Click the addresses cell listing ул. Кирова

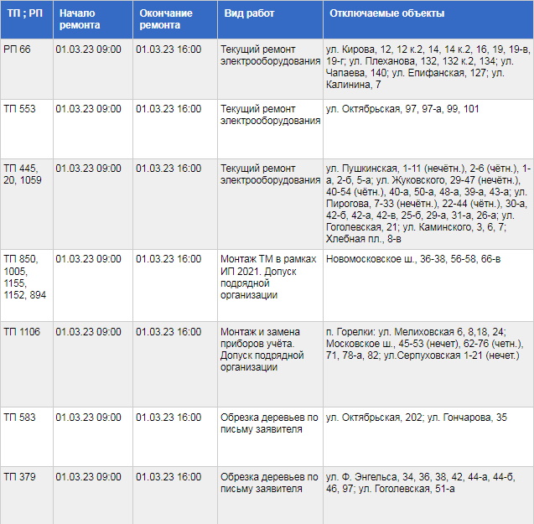tap(428, 67)
